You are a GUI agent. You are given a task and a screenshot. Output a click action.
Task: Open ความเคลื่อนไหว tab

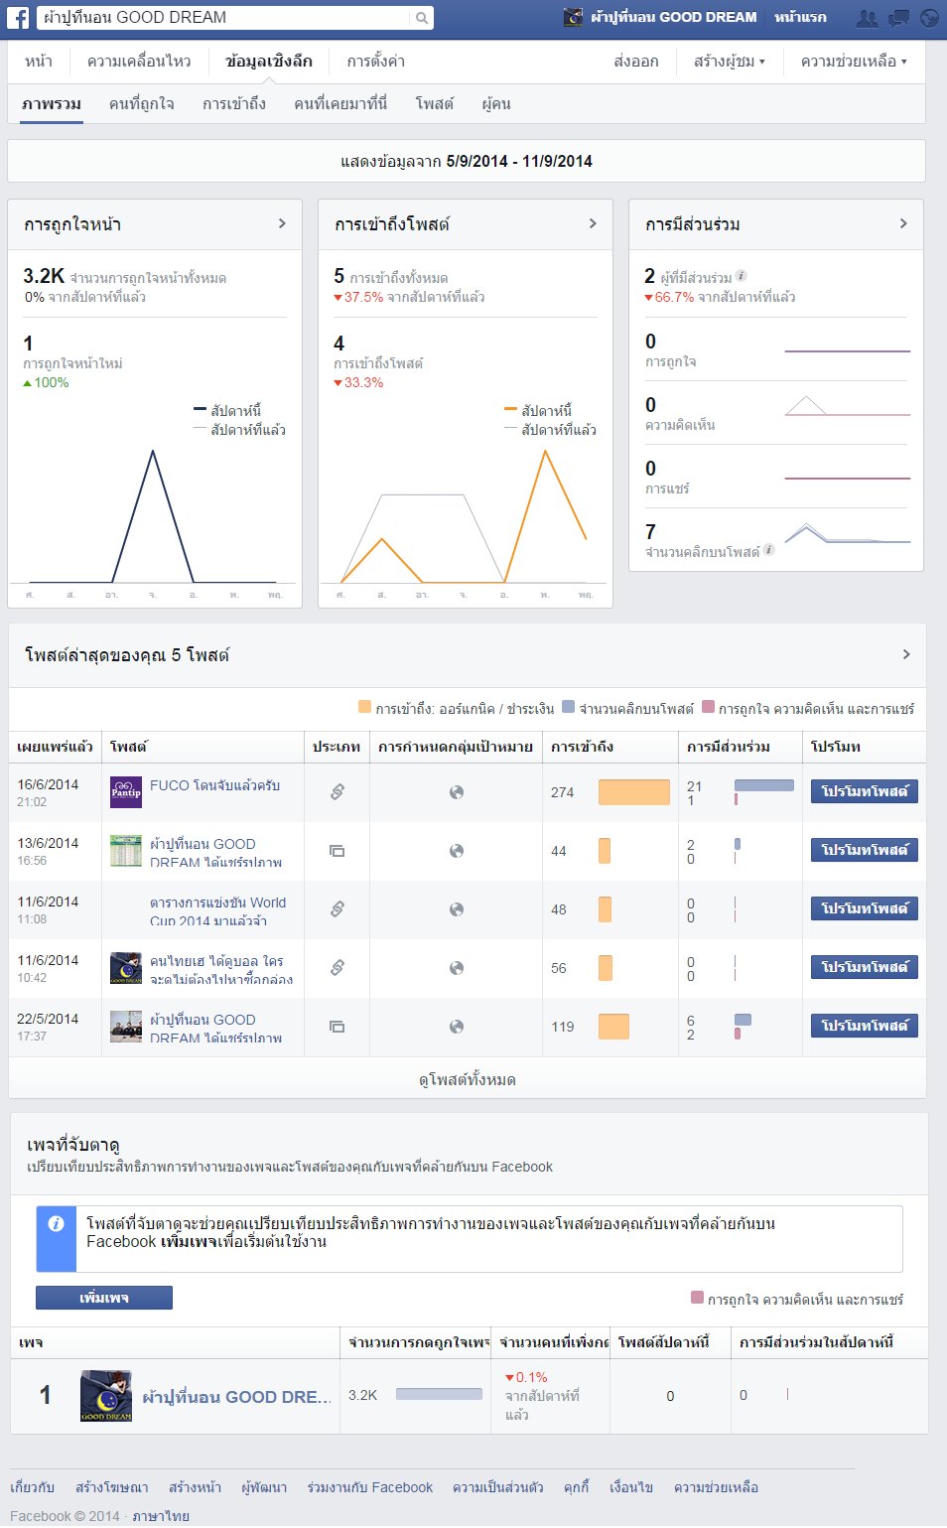click(x=139, y=62)
